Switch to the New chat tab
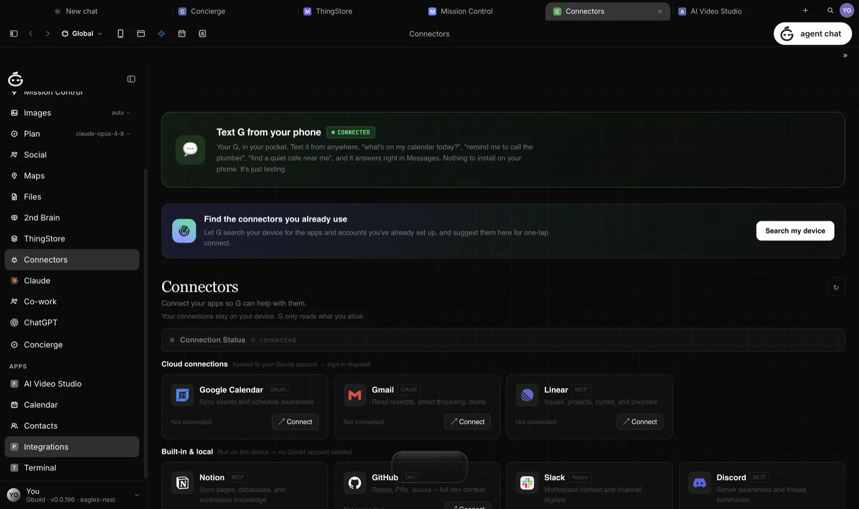Screen dimensions: 859x509 tap(76, 11)
